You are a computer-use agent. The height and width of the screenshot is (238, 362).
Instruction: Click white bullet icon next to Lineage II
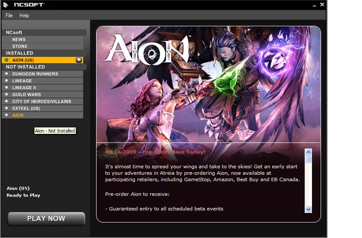click(6, 88)
